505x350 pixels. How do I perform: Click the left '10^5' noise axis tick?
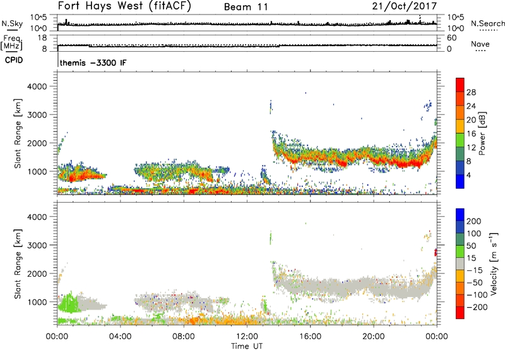coord(39,18)
